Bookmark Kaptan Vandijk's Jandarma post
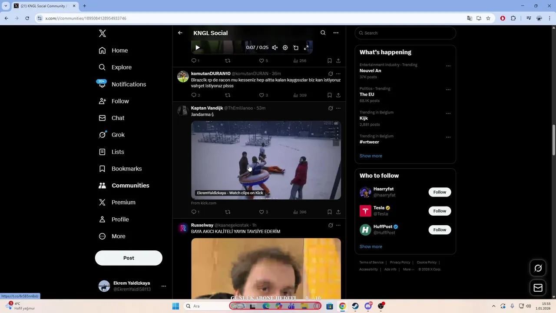Screen dimensions: 556x313 pos(330,212)
